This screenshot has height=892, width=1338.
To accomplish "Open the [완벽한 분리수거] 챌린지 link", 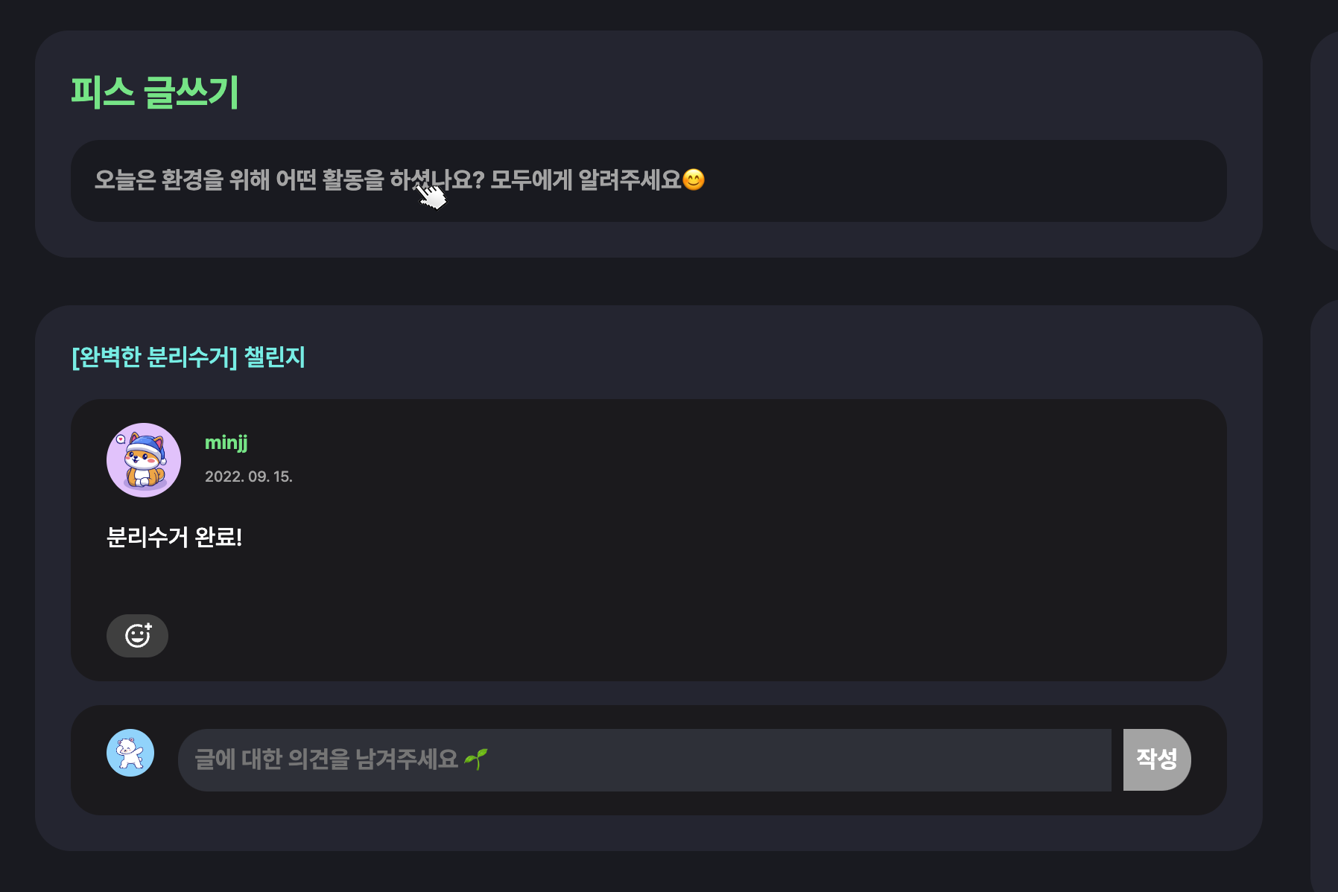I will coord(188,357).
